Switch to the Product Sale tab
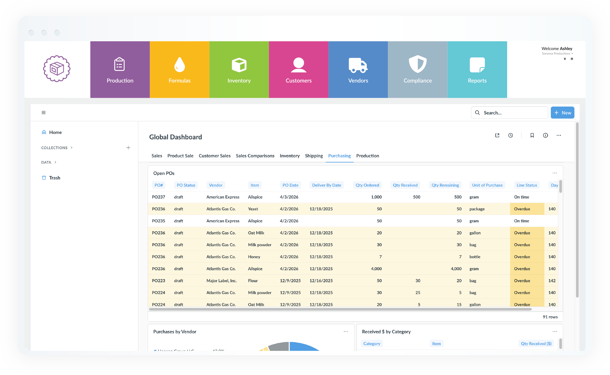Screen dimensions: 610x375 click(x=180, y=156)
